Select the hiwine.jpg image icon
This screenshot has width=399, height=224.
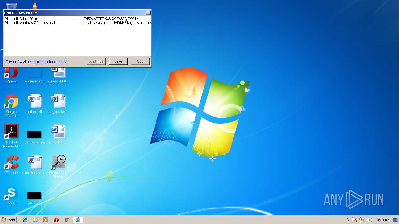coord(35,198)
